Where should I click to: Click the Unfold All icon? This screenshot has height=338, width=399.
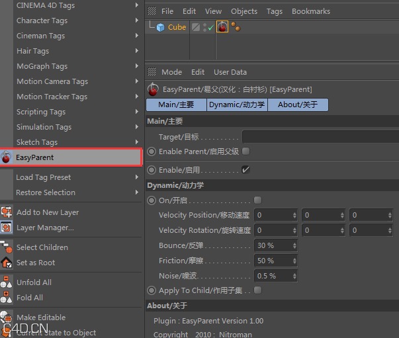point(6,282)
